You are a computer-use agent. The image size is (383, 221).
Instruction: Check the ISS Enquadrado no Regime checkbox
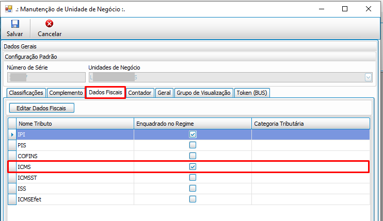click(193, 189)
